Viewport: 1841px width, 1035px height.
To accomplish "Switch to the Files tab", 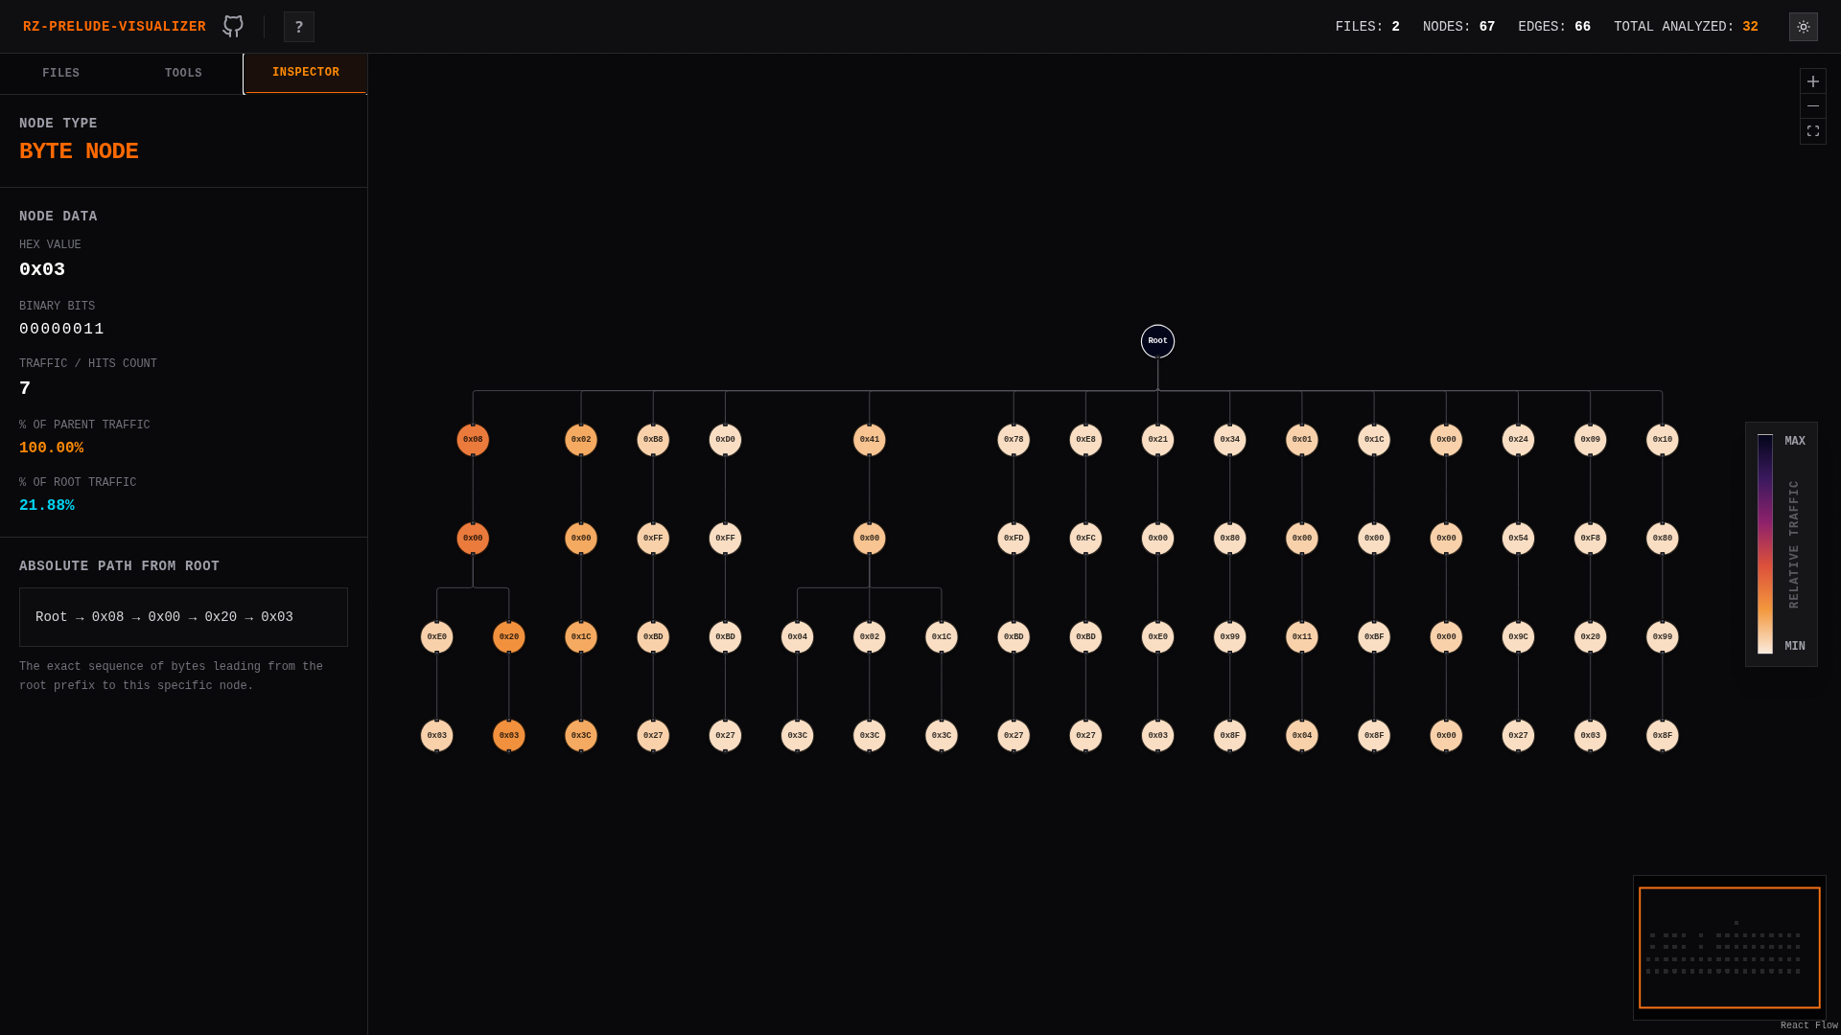I will pyautogui.click(x=61, y=74).
